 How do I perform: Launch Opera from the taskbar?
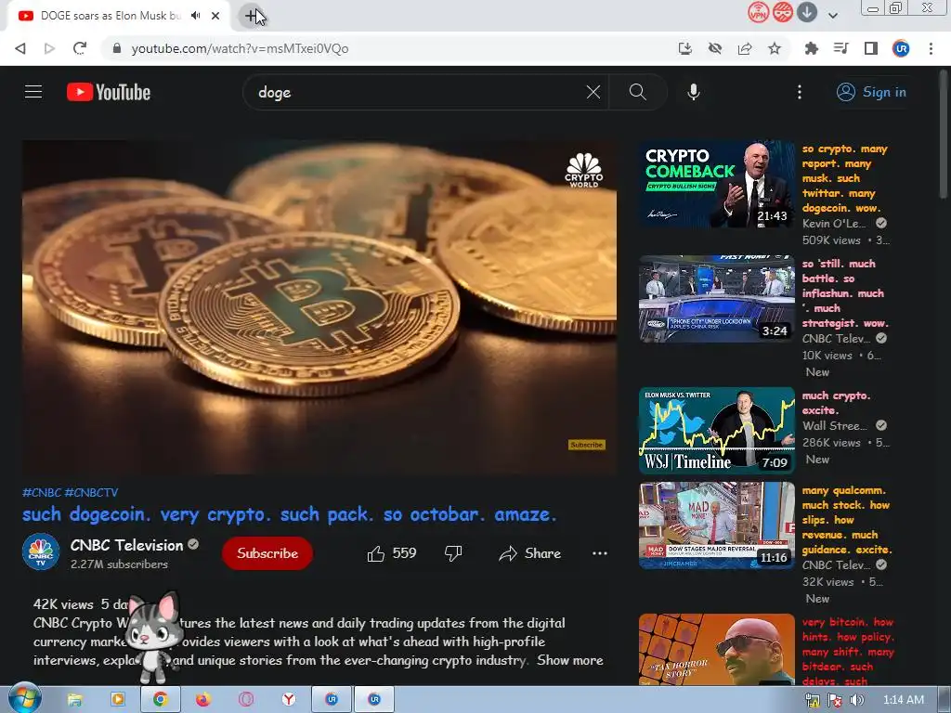tap(245, 700)
